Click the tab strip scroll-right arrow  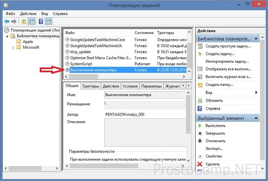[x=189, y=85]
